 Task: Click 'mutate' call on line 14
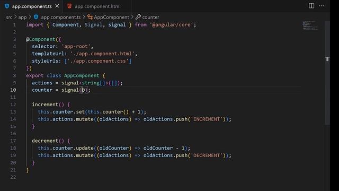coord(85,119)
